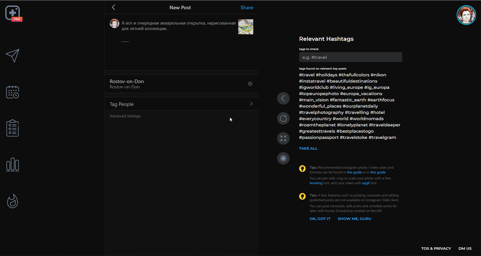
Task: Select the #passionpassport hashtag
Action: point(319,137)
